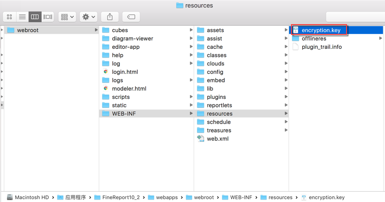385x202 pixels.
Task: Expand arrow beside treasures folder
Action: (286, 130)
